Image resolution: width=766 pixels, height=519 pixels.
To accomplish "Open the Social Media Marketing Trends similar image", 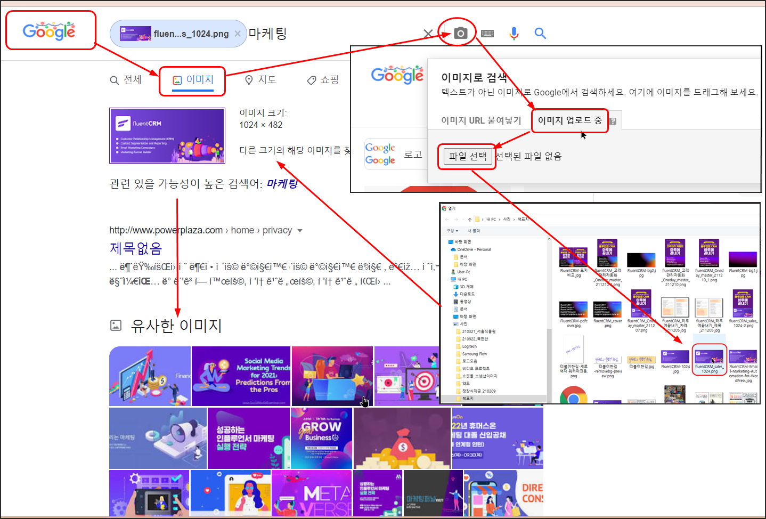I will pos(241,376).
